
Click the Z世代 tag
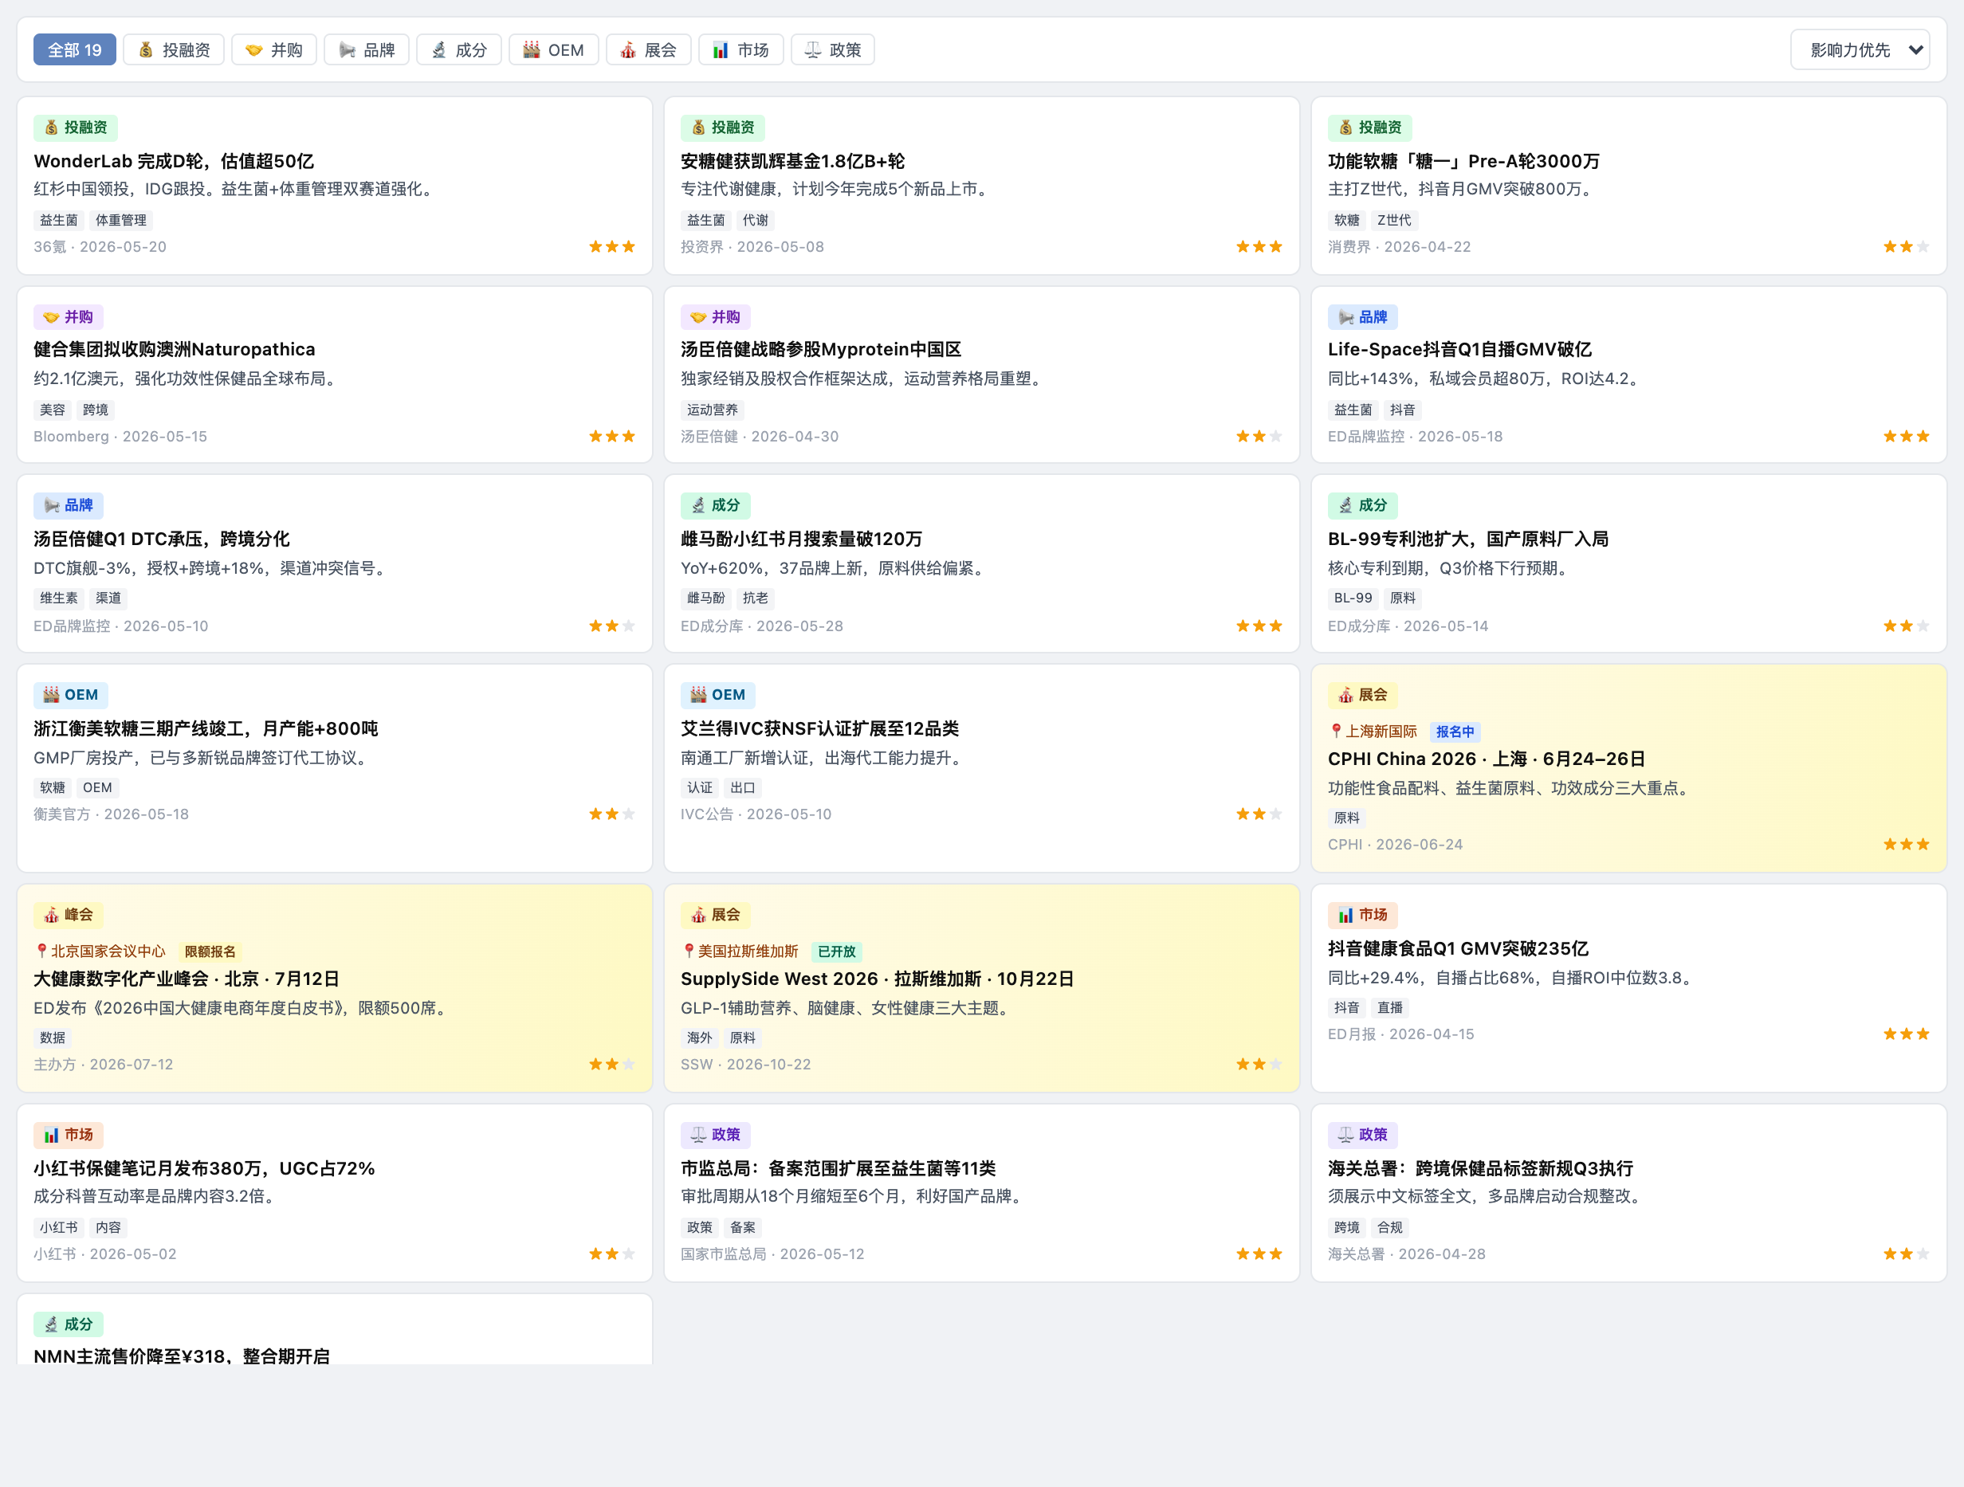1394,220
